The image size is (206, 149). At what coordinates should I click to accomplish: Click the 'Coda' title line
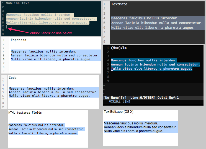(x=13, y=78)
